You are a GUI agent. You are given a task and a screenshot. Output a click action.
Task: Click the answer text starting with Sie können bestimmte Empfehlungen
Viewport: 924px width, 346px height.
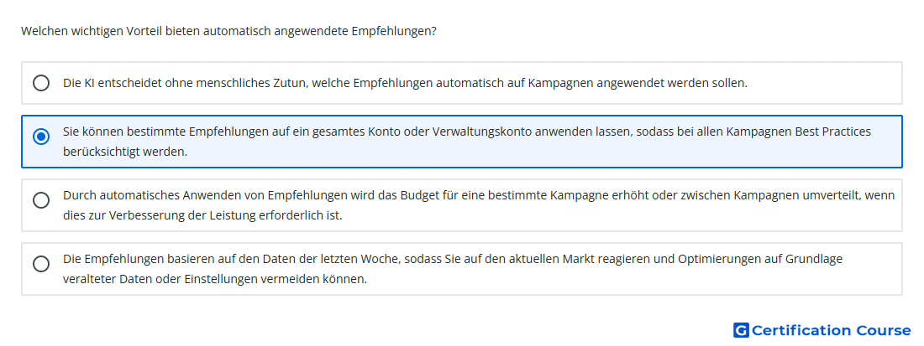(467, 142)
